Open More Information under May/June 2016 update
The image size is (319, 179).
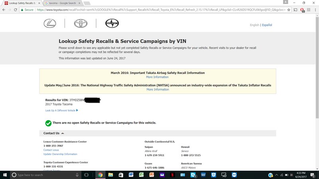[x=158, y=89]
